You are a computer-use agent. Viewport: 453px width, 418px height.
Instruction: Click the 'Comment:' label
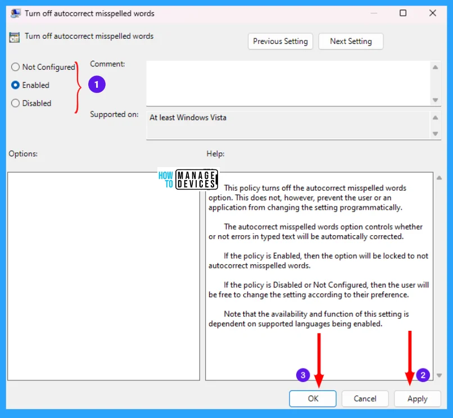pyautogui.click(x=107, y=64)
